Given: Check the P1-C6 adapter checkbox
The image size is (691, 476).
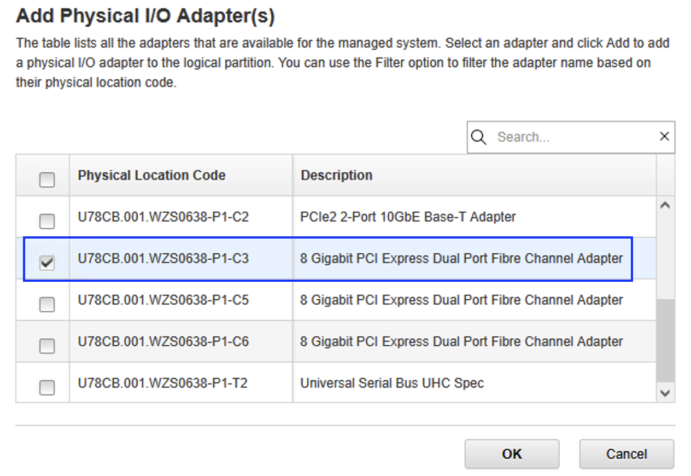Looking at the screenshot, I should pyautogui.click(x=47, y=346).
